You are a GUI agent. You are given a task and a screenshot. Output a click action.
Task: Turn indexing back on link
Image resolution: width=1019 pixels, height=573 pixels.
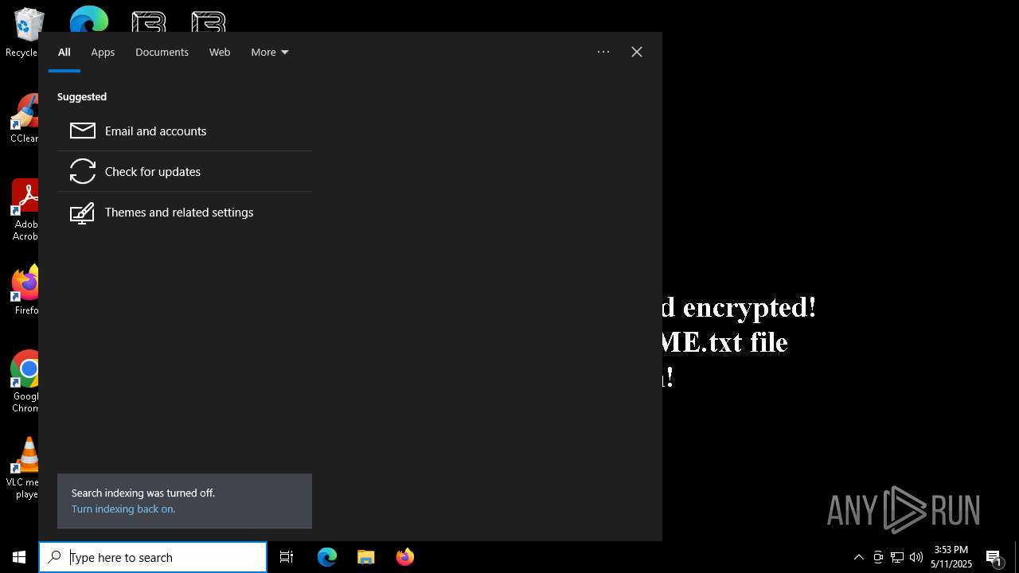point(123,509)
